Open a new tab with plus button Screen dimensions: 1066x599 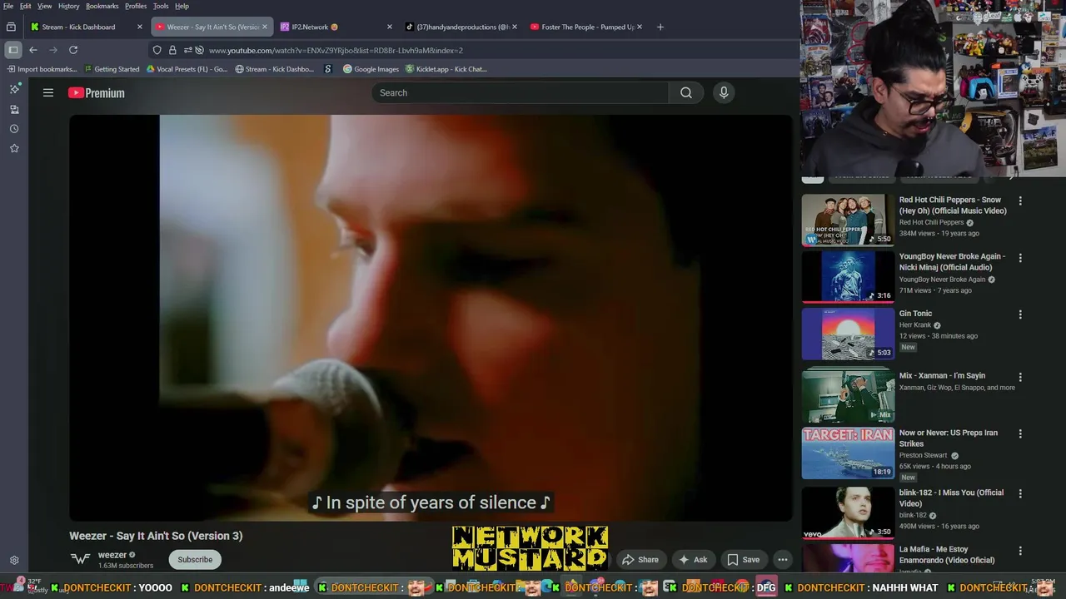(660, 27)
